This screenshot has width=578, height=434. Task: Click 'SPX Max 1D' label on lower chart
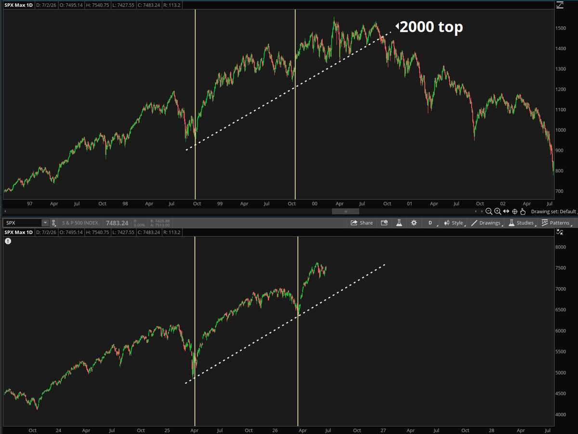[18, 232]
